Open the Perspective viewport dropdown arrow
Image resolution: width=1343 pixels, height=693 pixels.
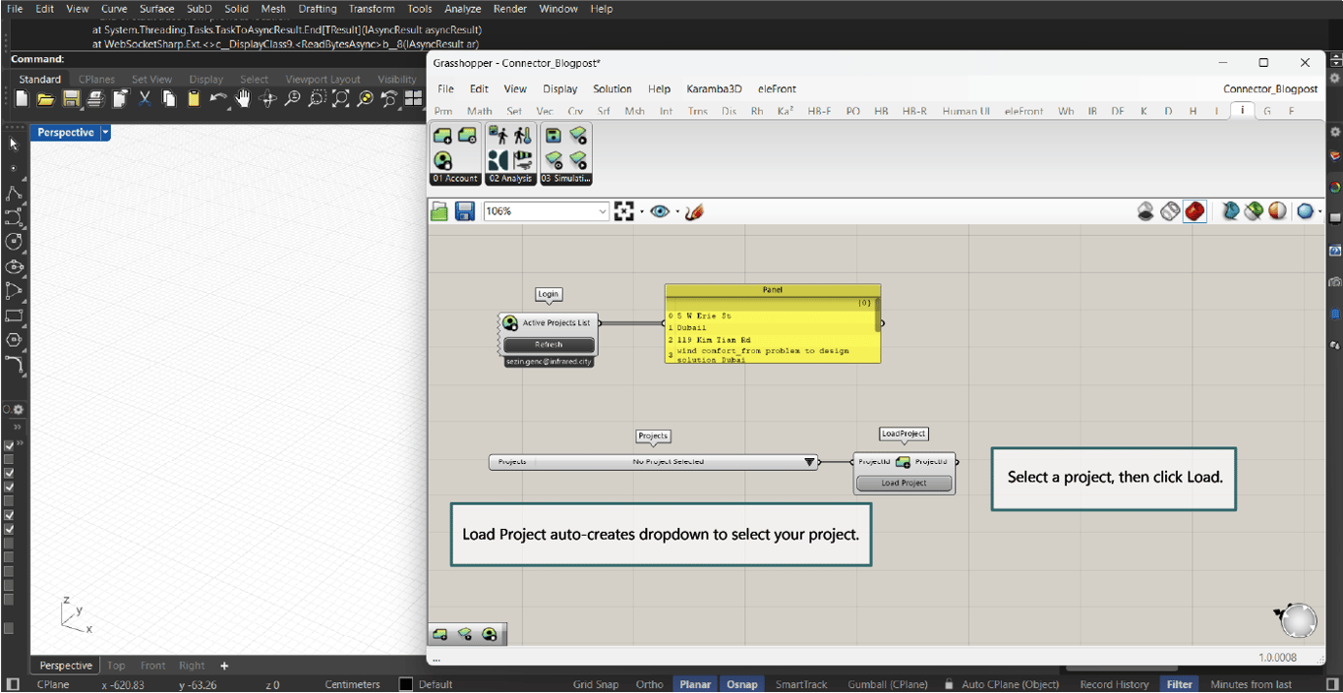[105, 133]
